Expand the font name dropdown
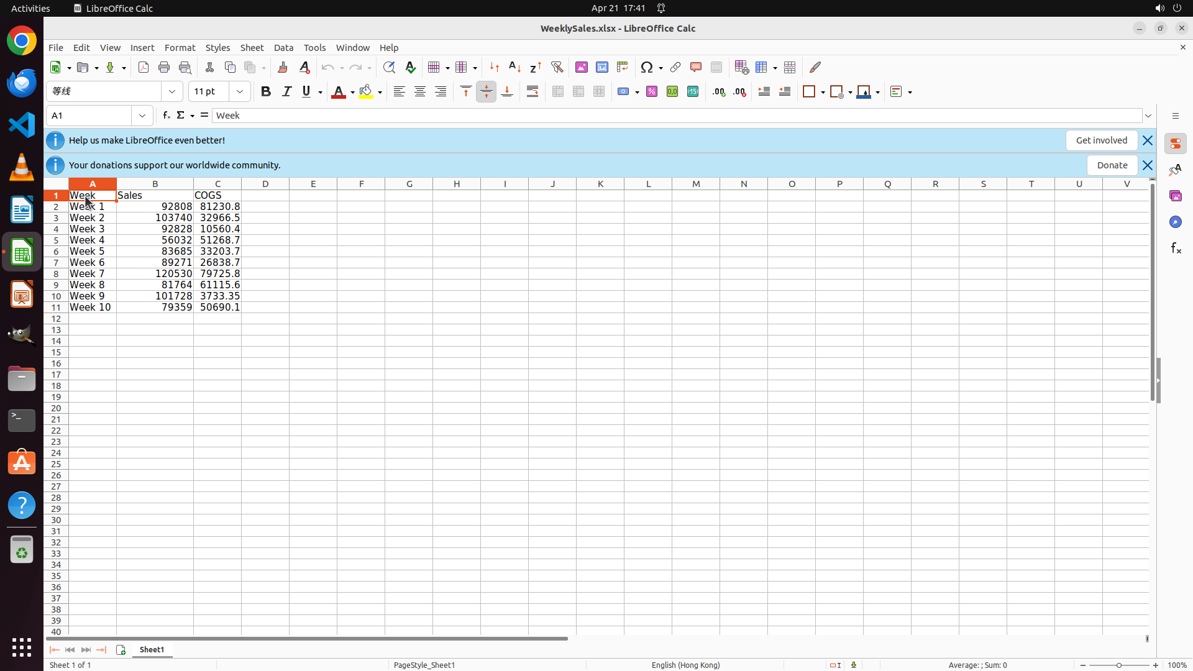Image resolution: width=1193 pixels, height=671 pixels. (172, 92)
